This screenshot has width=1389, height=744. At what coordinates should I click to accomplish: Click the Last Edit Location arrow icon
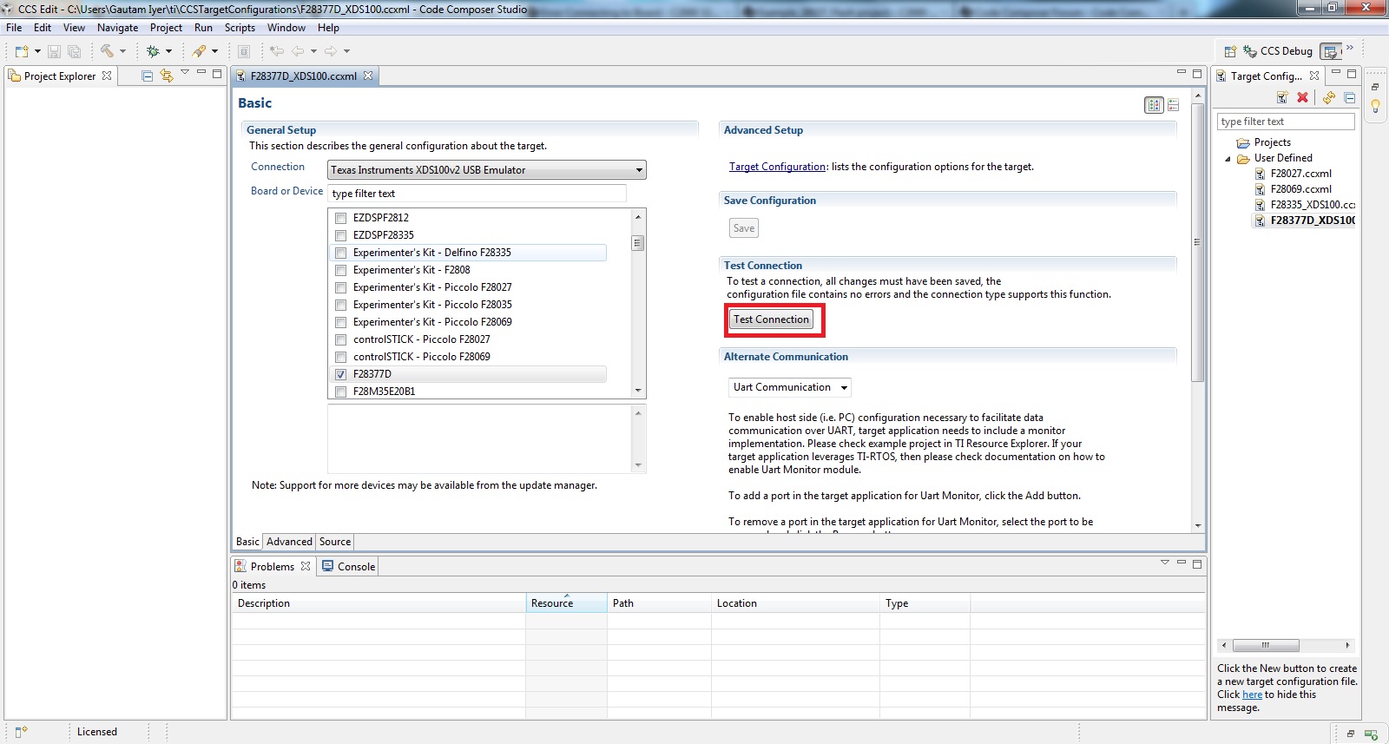276,51
